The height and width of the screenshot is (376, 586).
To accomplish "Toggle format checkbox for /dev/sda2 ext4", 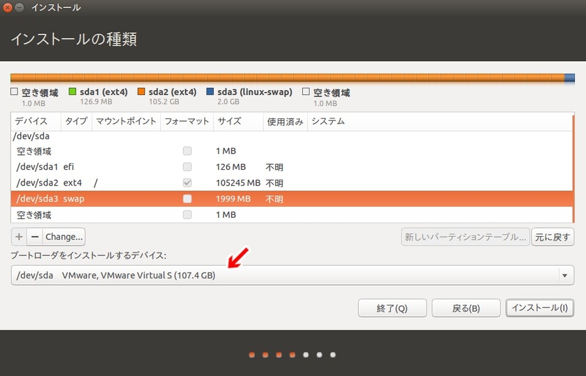I will point(188,183).
